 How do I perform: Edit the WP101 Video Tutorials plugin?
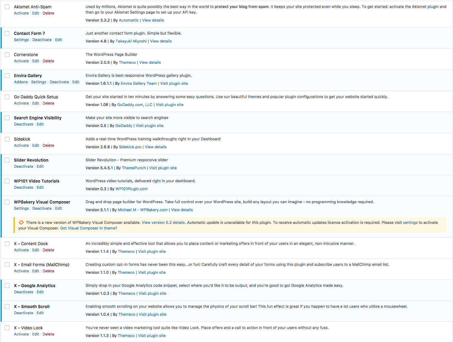(x=40, y=187)
